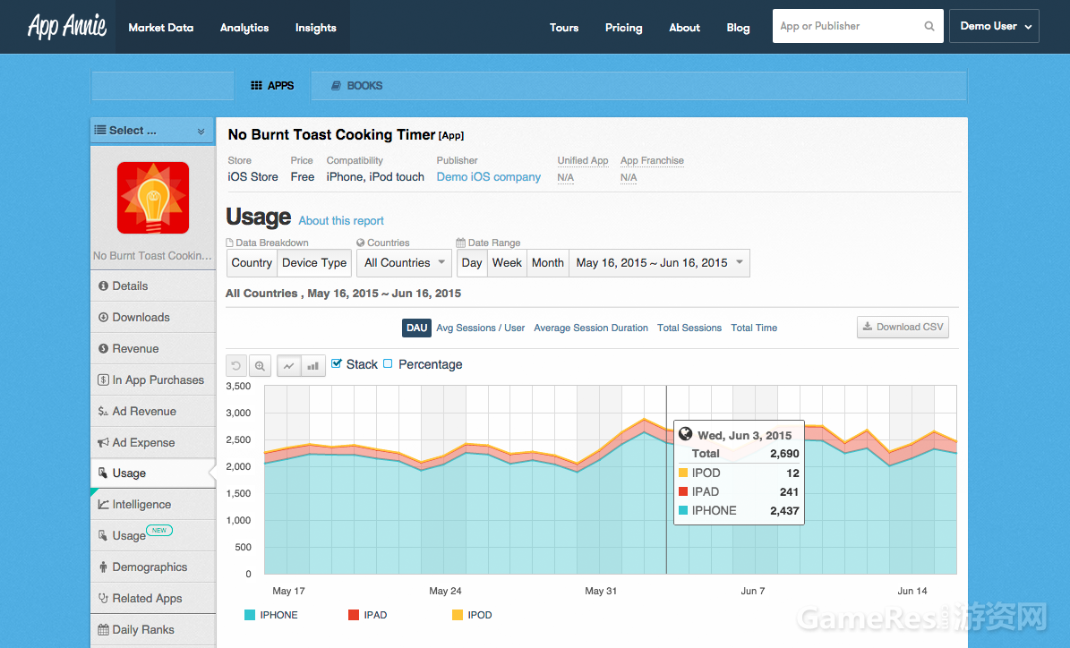The image size is (1070, 648).
Task: Click the BOOKS book icon
Action: 336,85
